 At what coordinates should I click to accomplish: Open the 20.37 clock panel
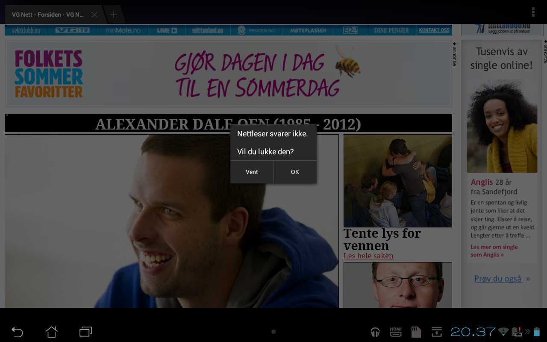coord(473,332)
